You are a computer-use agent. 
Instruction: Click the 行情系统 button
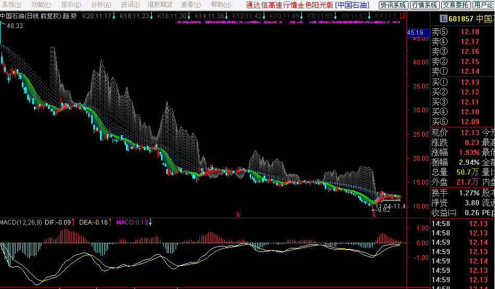coord(425,5)
